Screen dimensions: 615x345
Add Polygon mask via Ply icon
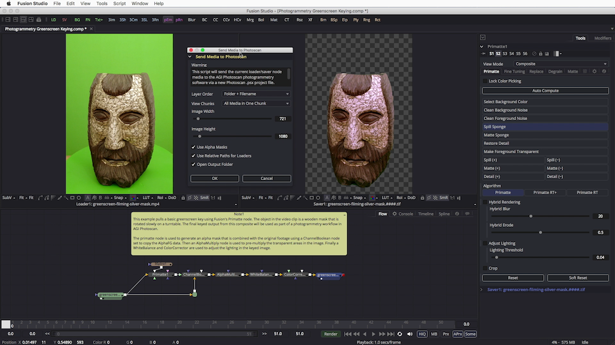[x=356, y=20]
